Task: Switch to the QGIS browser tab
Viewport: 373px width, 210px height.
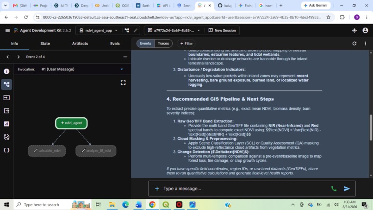Action: [122, 5]
